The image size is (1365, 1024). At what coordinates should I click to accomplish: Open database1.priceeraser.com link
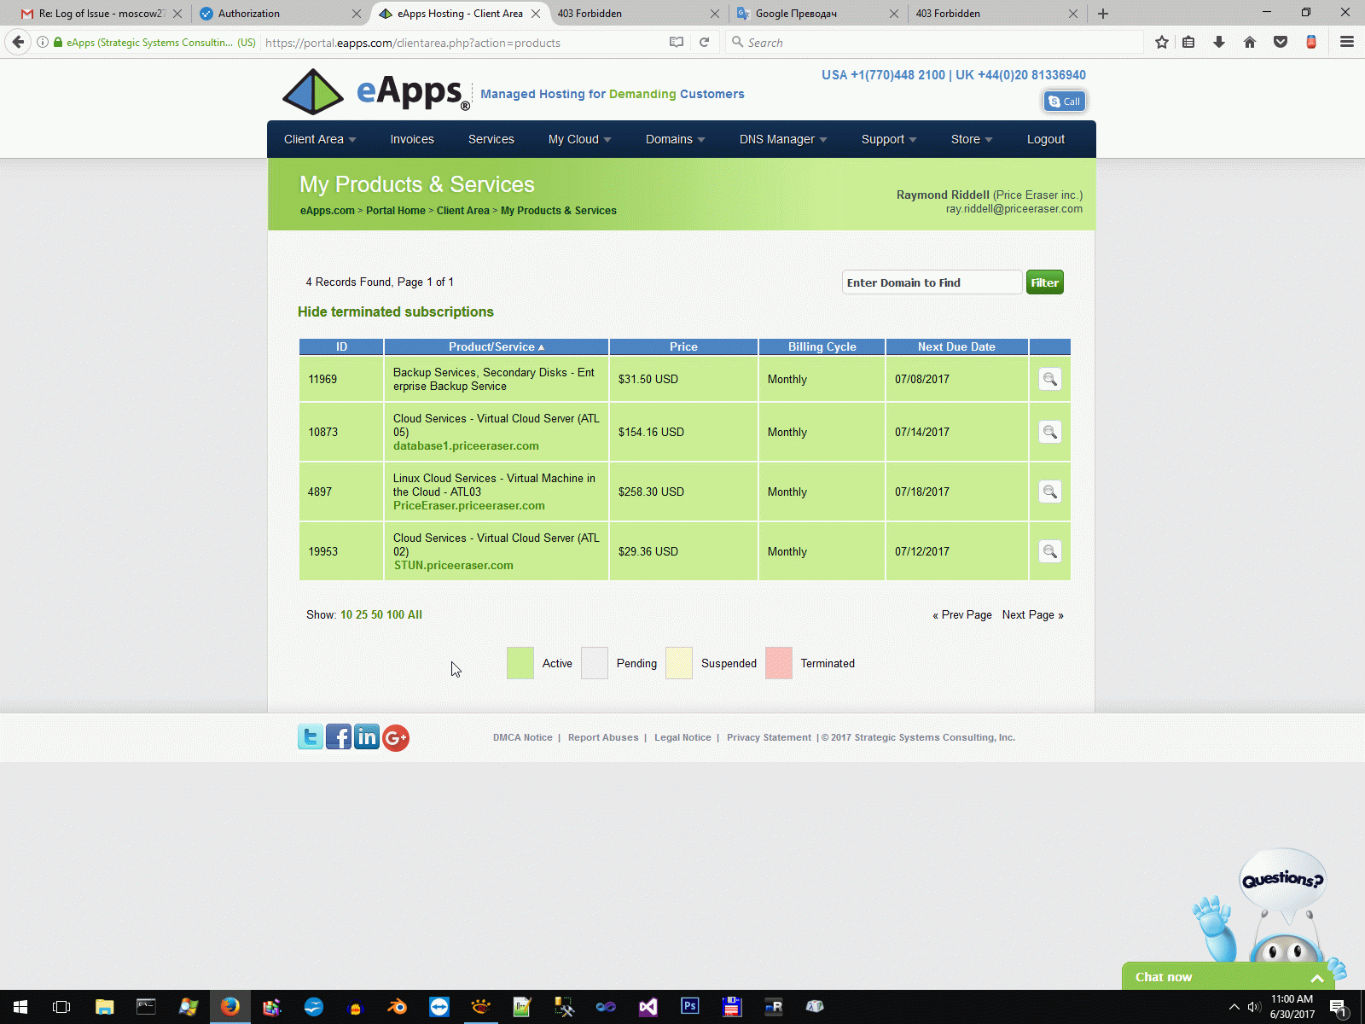coord(466,446)
